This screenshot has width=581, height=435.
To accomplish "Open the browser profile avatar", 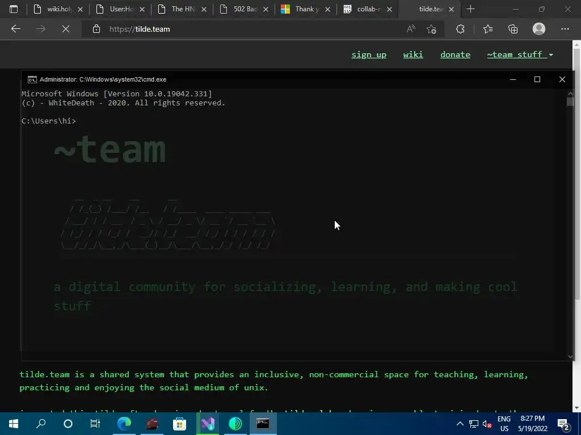I will (539, 29).
